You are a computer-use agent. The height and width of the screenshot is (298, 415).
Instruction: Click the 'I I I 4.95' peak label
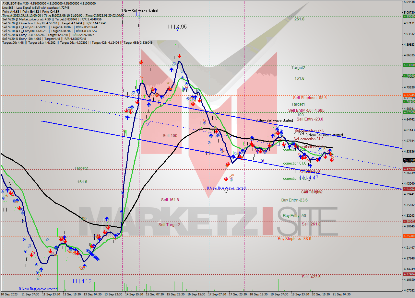click(177, 27)
